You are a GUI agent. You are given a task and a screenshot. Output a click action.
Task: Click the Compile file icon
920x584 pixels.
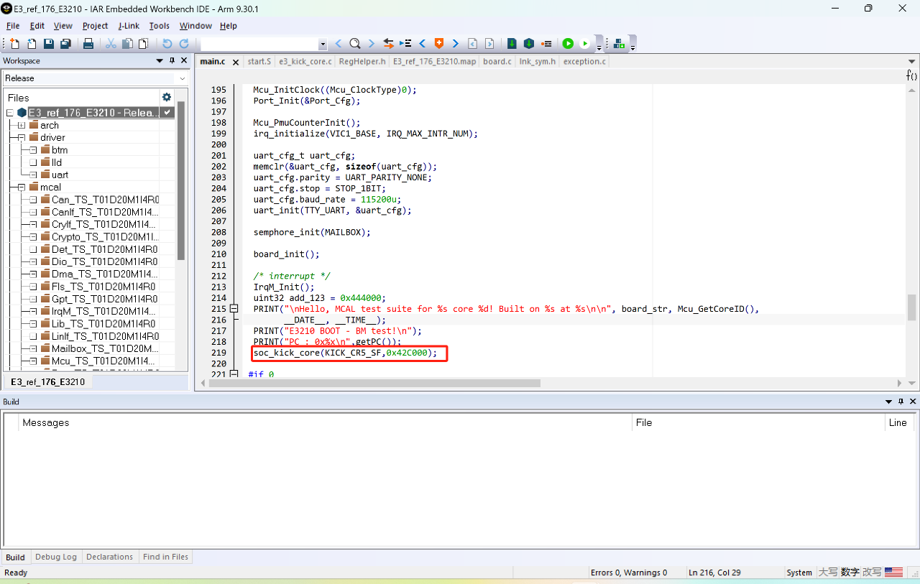coord(512,44)
